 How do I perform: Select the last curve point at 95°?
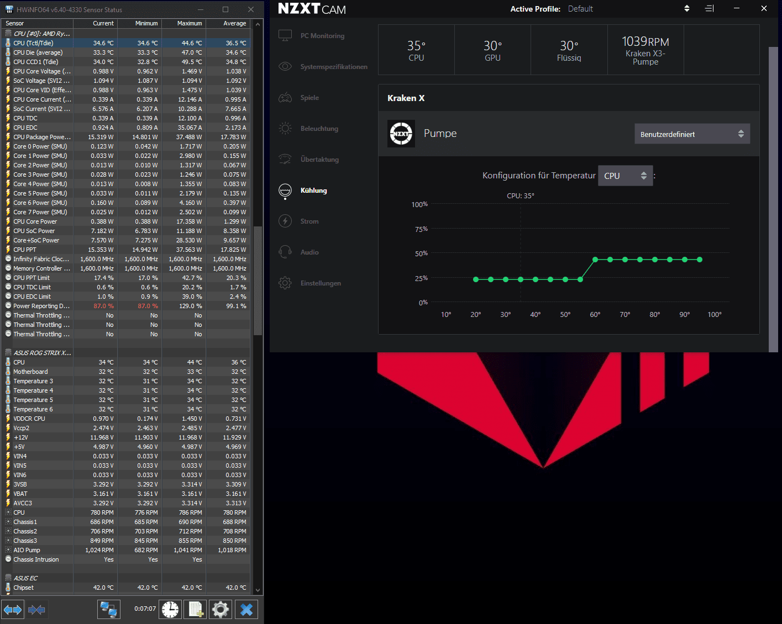pos(700,260)
